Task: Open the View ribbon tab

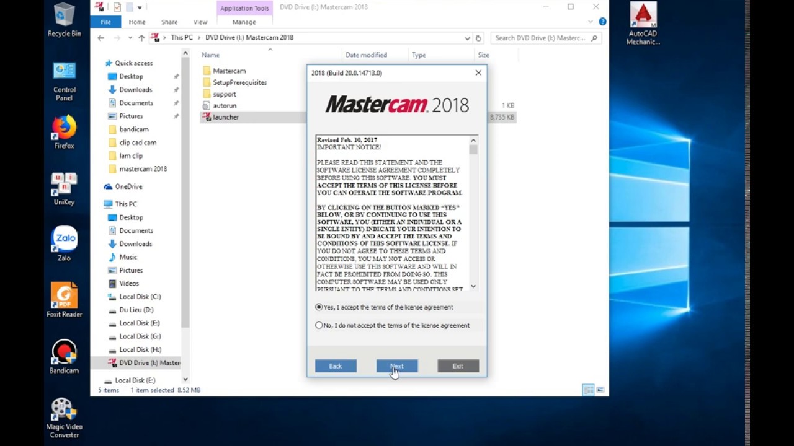Action: pyautogui.click(x=200, y=22)
